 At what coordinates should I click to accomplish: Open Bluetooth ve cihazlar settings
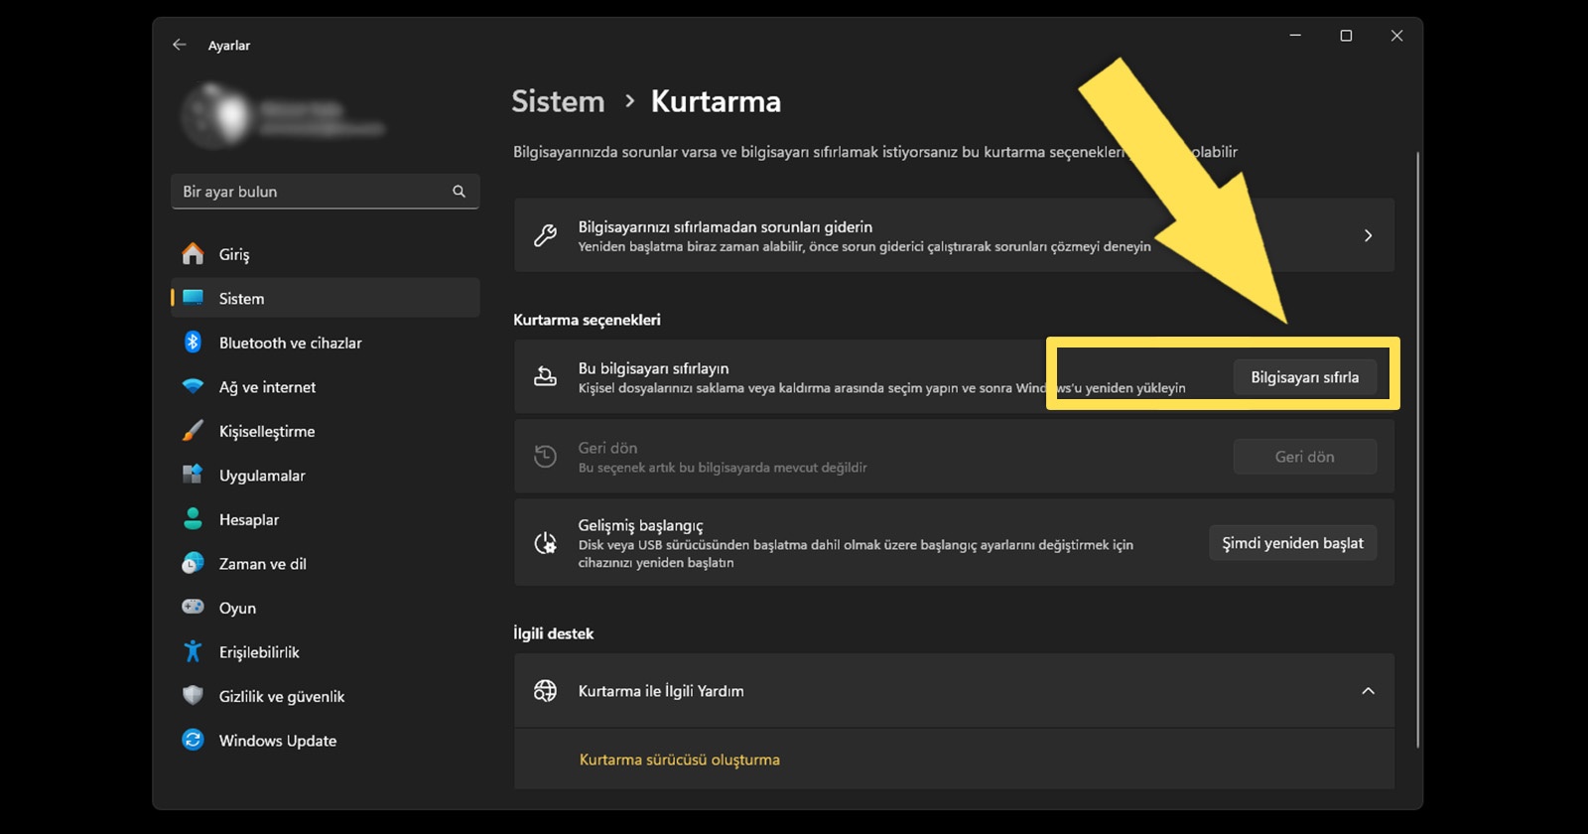pos(326,343)
